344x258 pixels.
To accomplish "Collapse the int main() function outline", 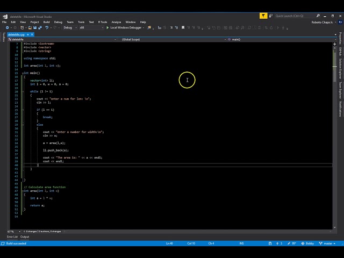I will click(x=23, y=73).
